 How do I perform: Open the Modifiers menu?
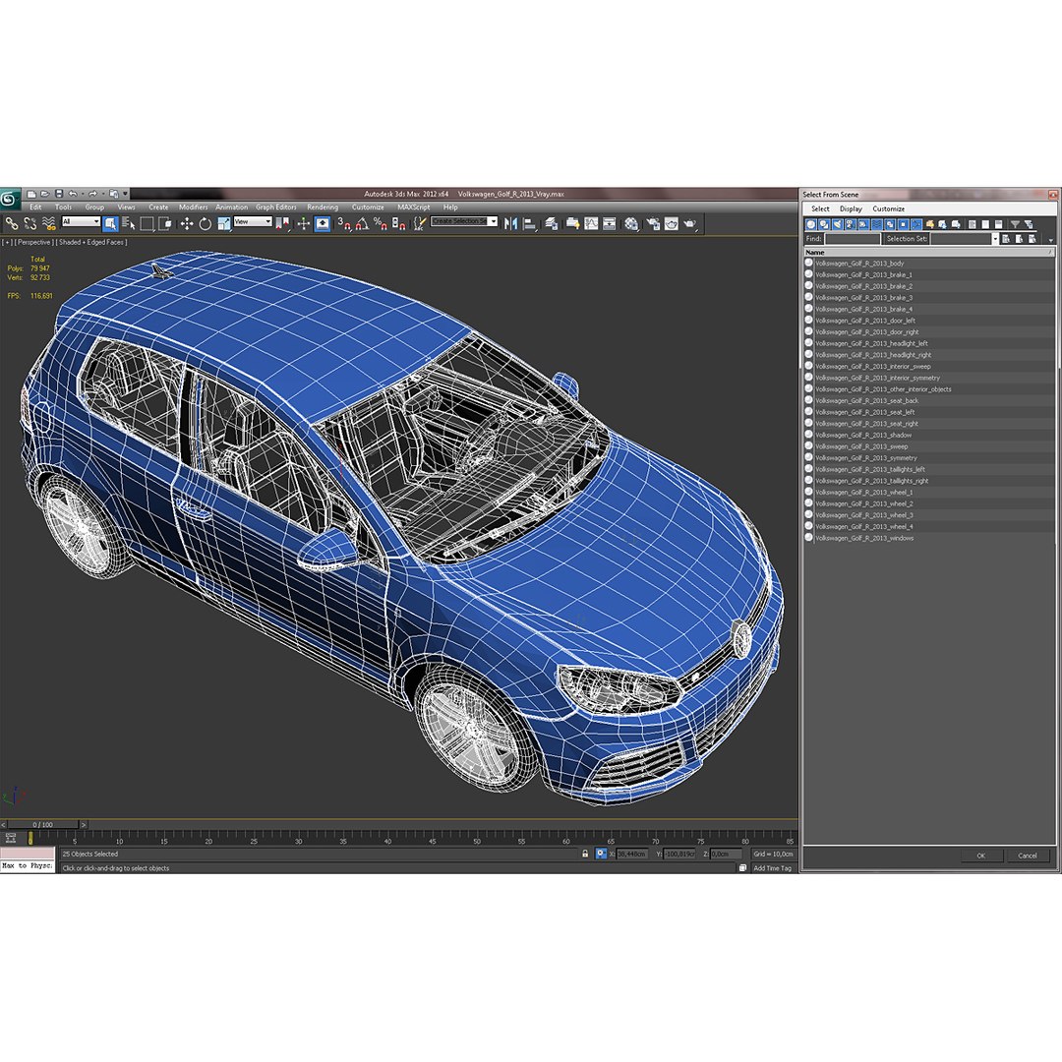[x=193, y=207]
